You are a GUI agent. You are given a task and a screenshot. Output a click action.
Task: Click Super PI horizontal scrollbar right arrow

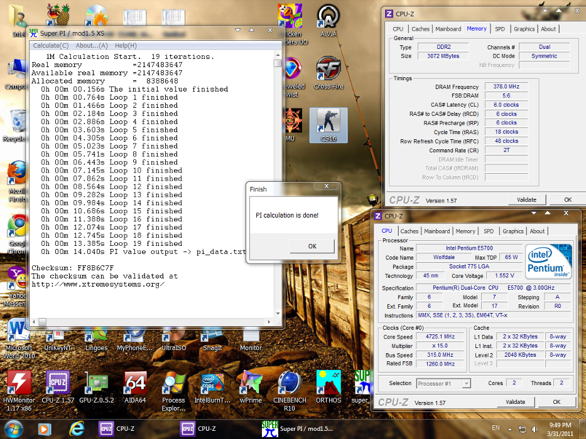(269, 321)
